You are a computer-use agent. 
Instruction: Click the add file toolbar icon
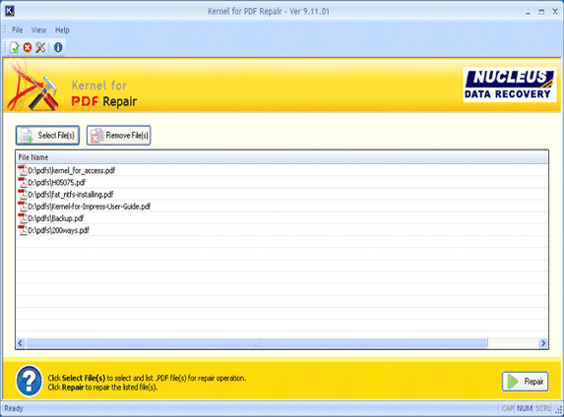(x=15, y=47)
